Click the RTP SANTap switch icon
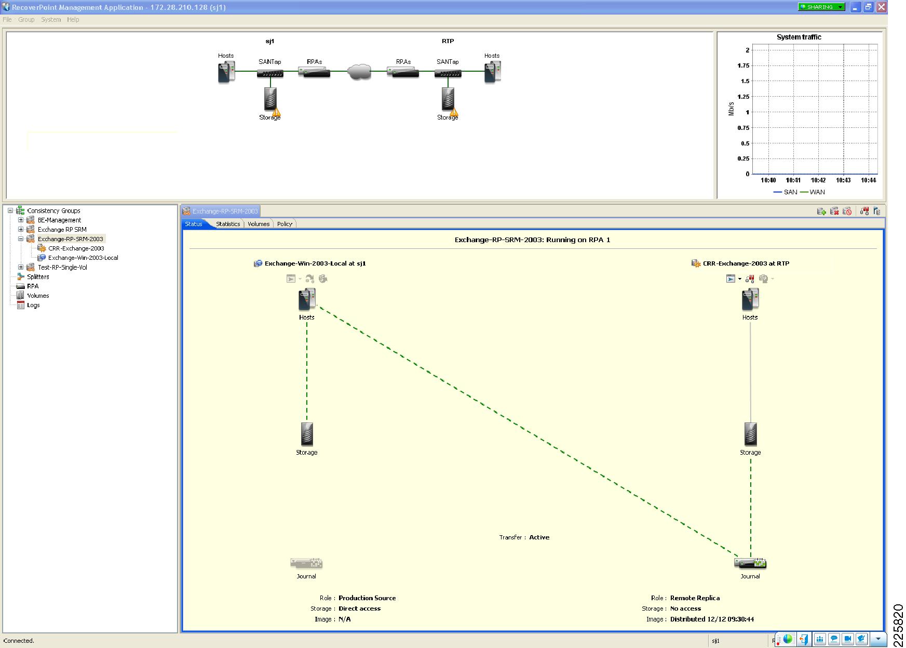The width and height of the screenshot is (906, 648). point(448,73)
